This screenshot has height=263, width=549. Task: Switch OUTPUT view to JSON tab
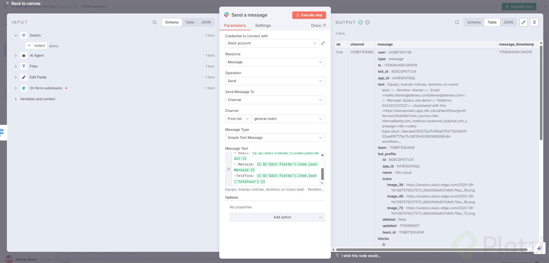point(508,22)
